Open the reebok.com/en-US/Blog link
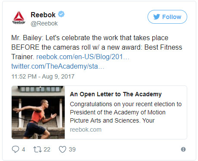The image size is (198, 161). [x=83, y=57]
